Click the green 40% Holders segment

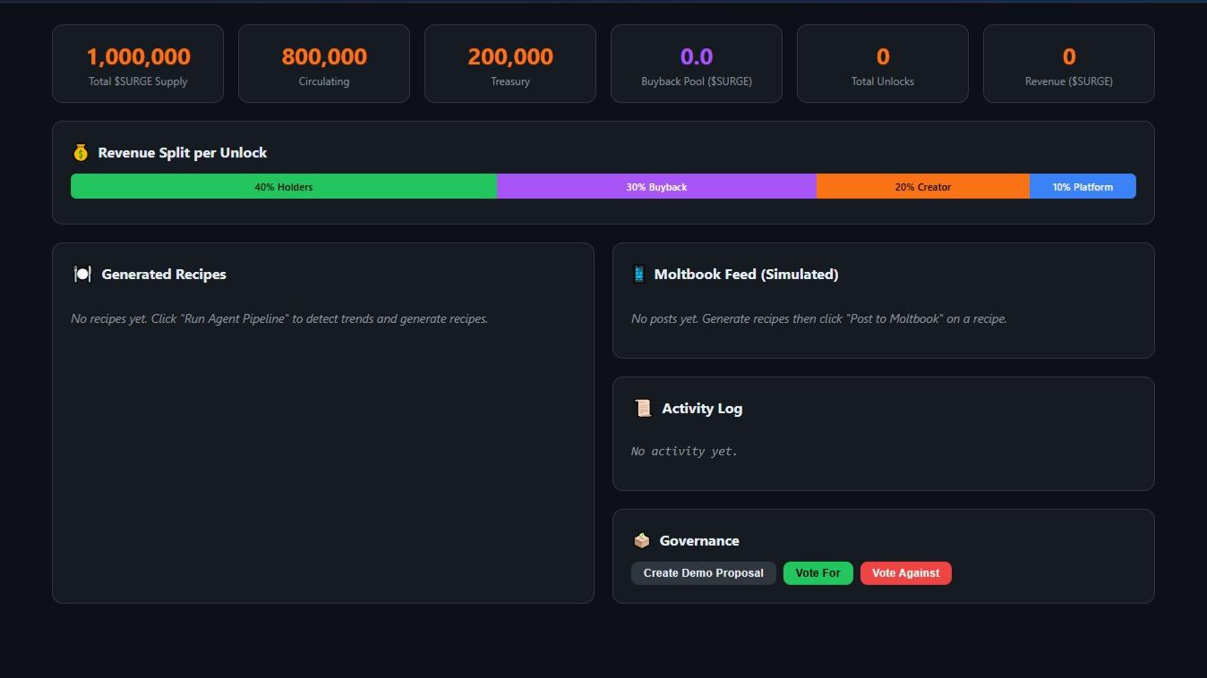tap(284, 186)
